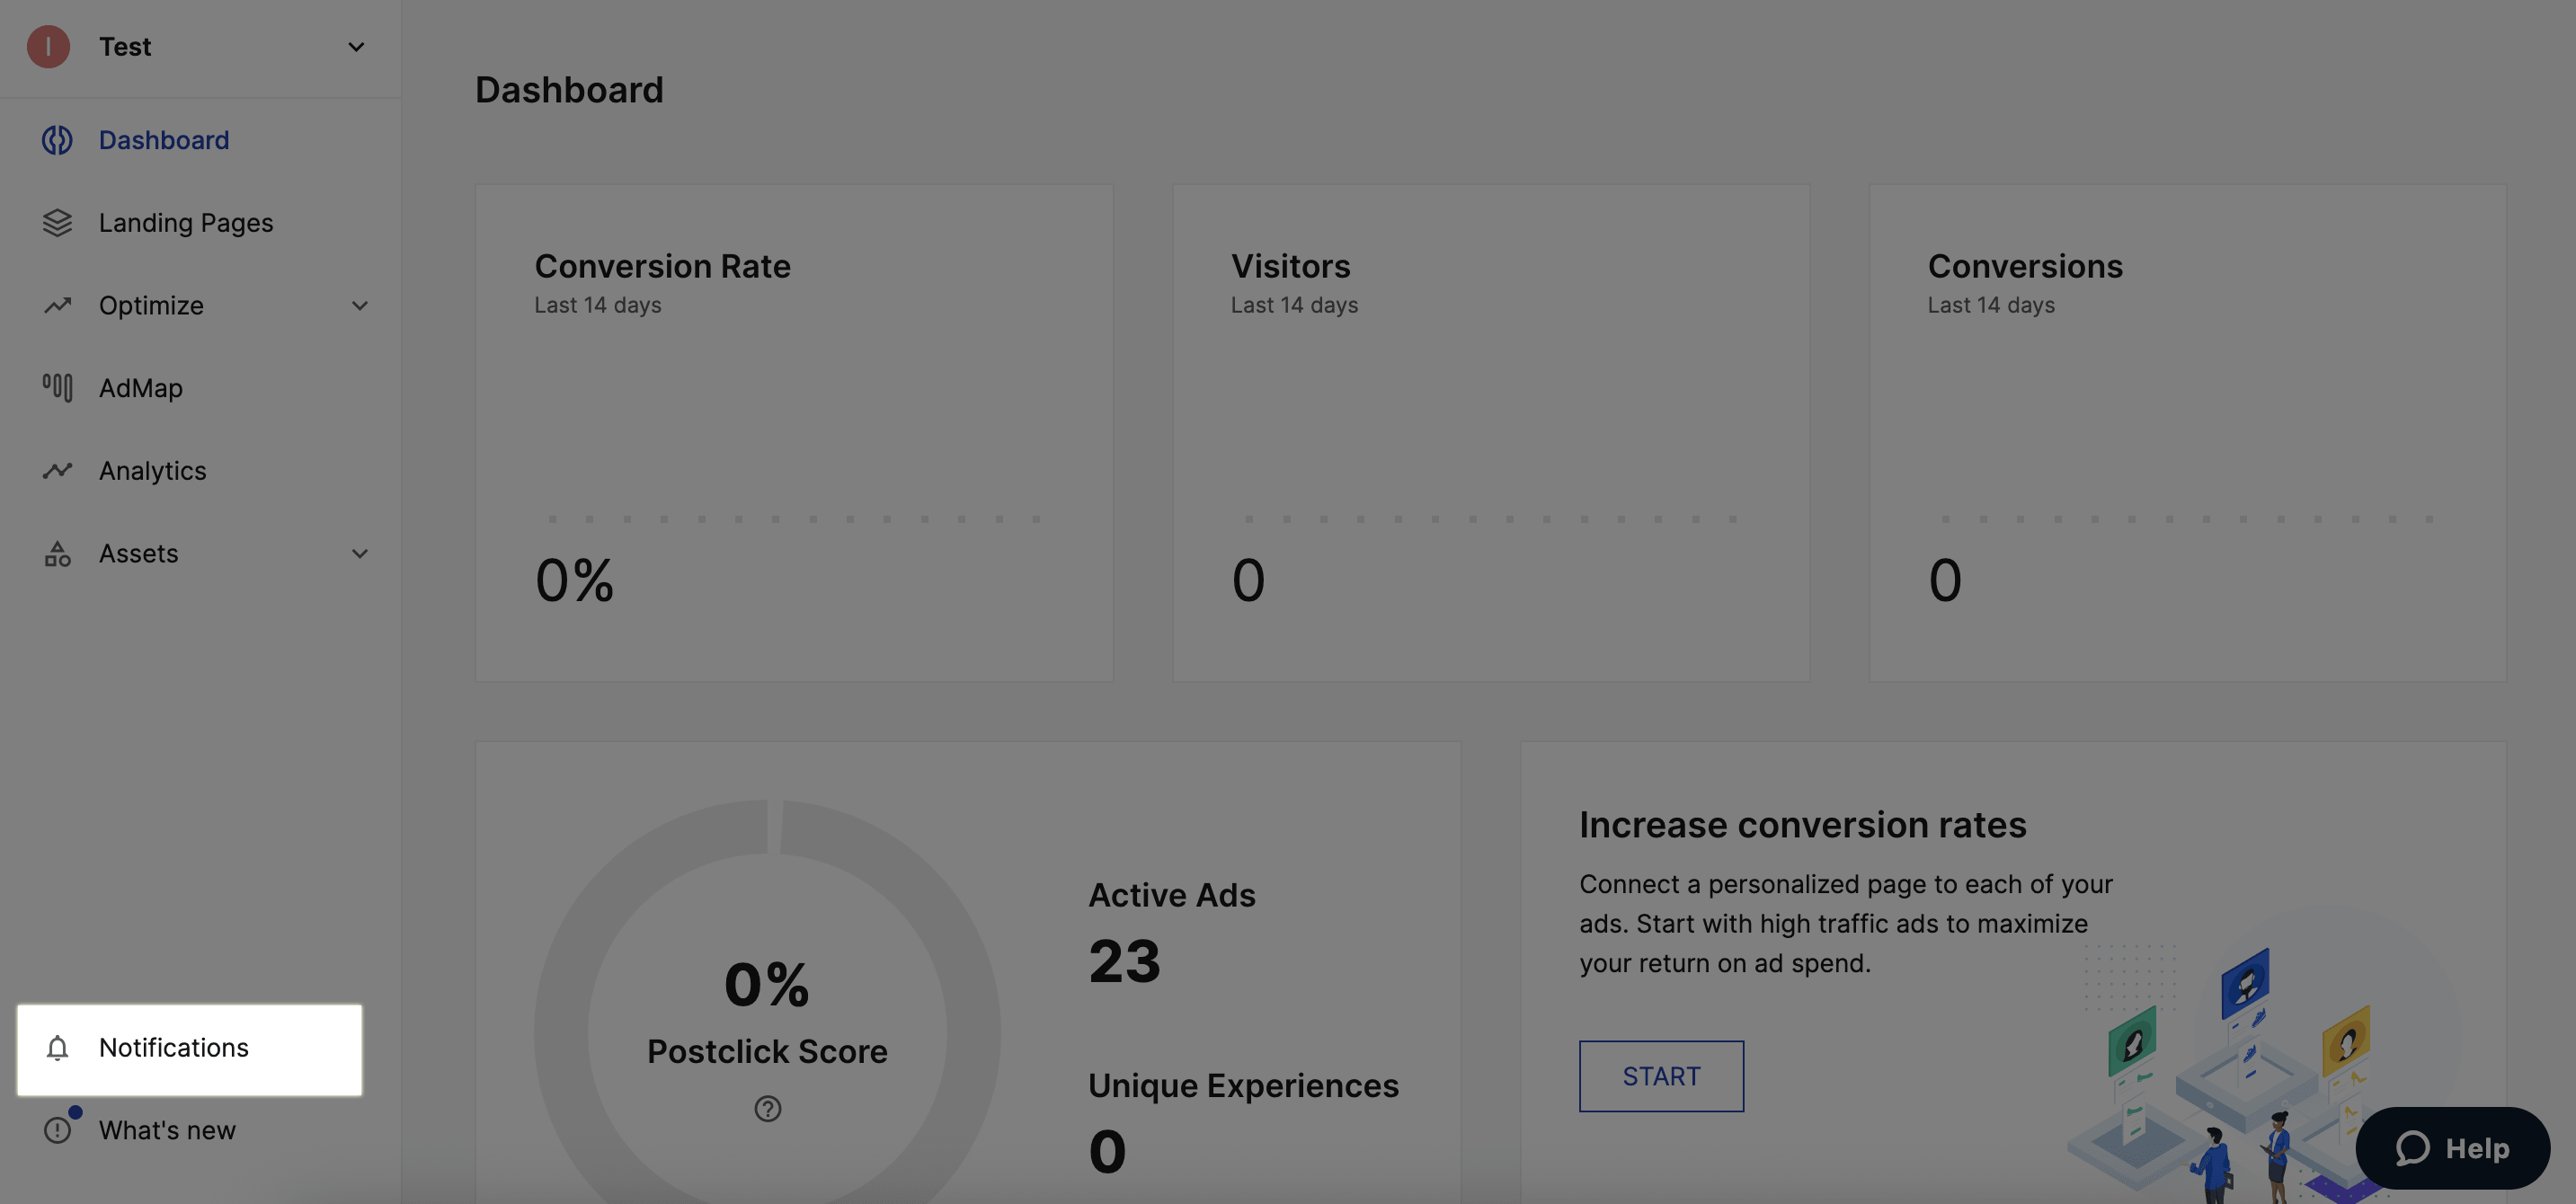Click the AdMap bars icon

(57, 388)
